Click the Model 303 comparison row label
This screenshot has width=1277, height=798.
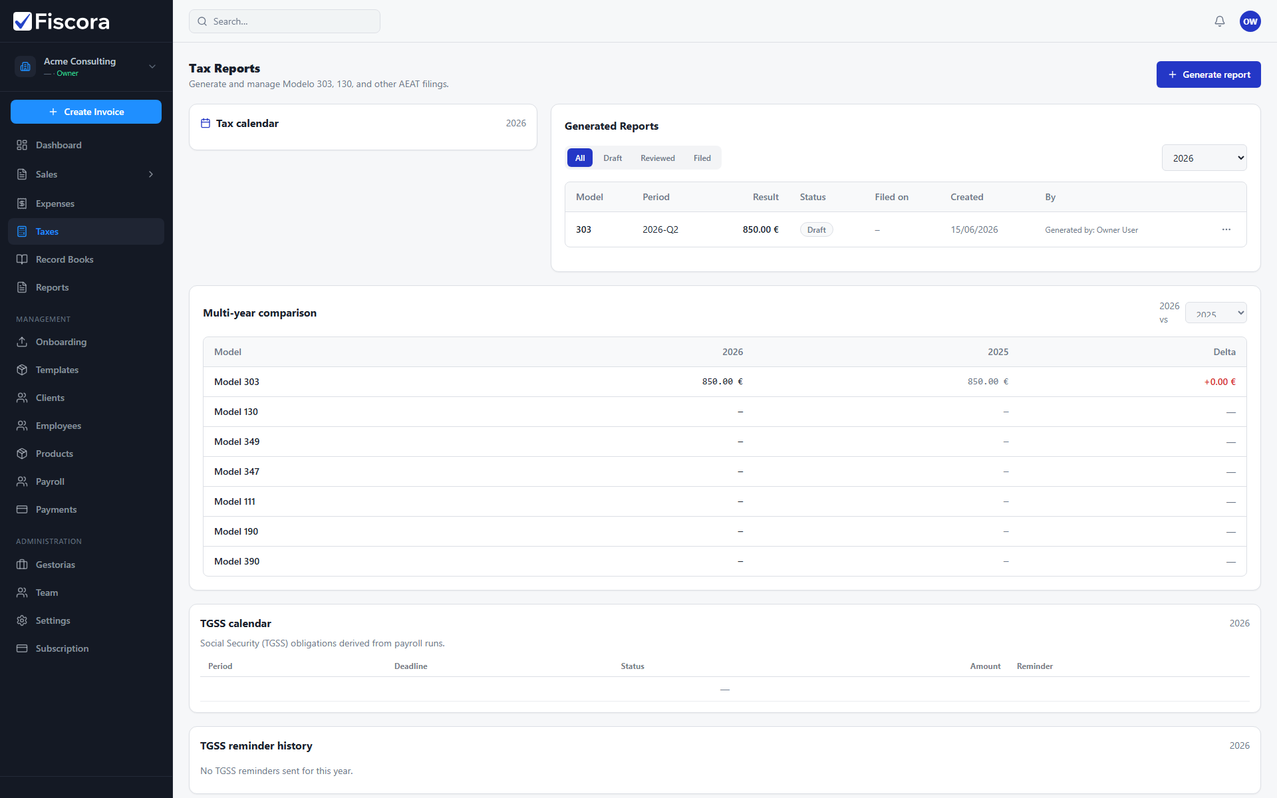click(x=237, y=382)
